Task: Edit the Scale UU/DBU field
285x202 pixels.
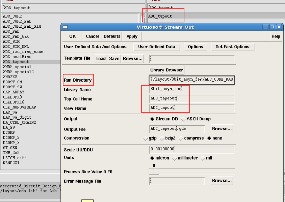Action: [x=192, y=150]
